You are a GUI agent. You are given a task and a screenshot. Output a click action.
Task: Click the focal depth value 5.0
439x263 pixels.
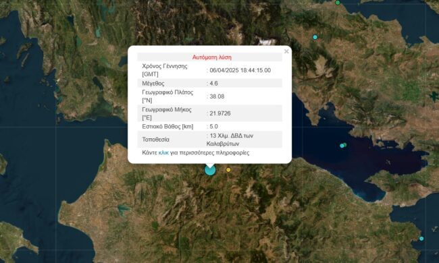tap(213, 126)
